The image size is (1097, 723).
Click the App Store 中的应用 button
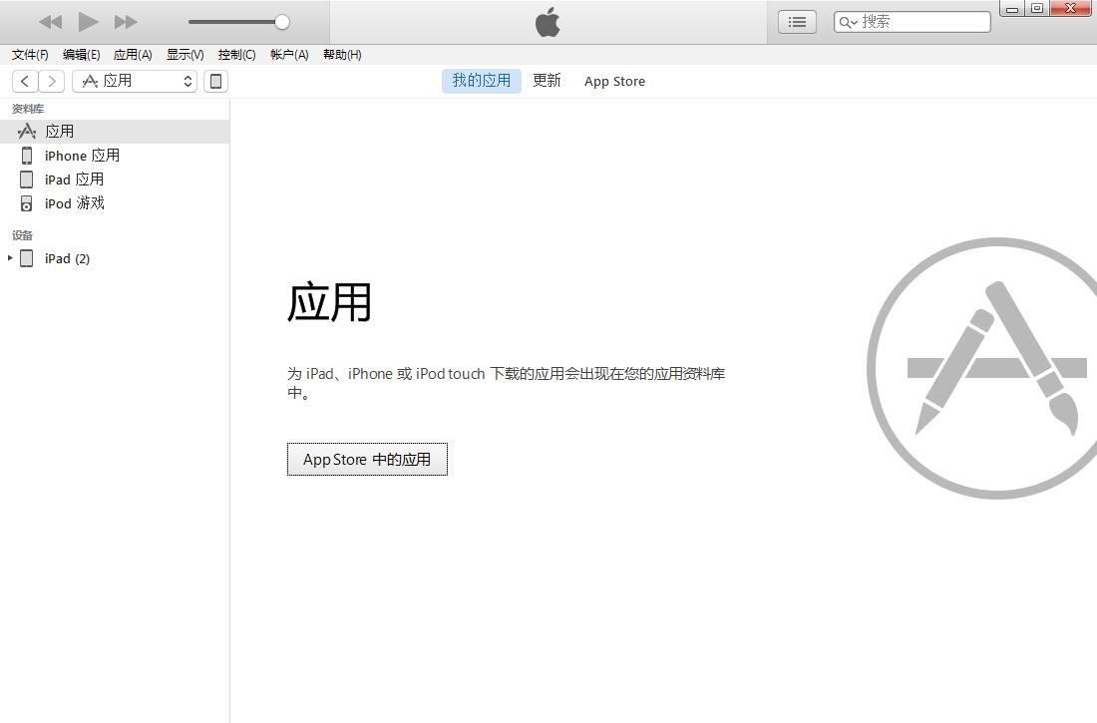pos(367,459)
